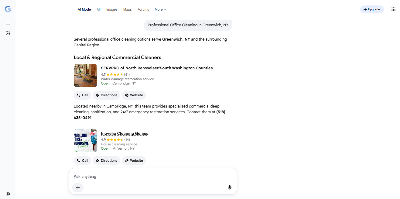
Task: Click the Water damage restoration service text
Action: [x=127, y=79]
